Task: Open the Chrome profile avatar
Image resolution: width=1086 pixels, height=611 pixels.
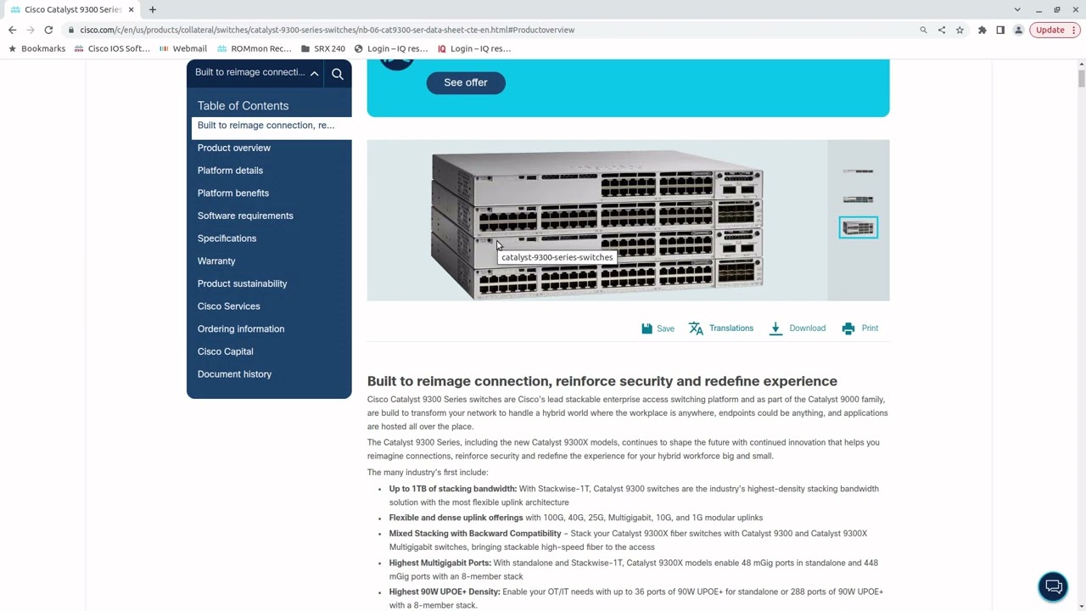Action: pyautogui.click(x=1018, y=30)
